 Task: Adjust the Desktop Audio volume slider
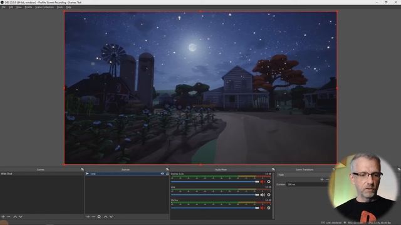coord(215,182)
